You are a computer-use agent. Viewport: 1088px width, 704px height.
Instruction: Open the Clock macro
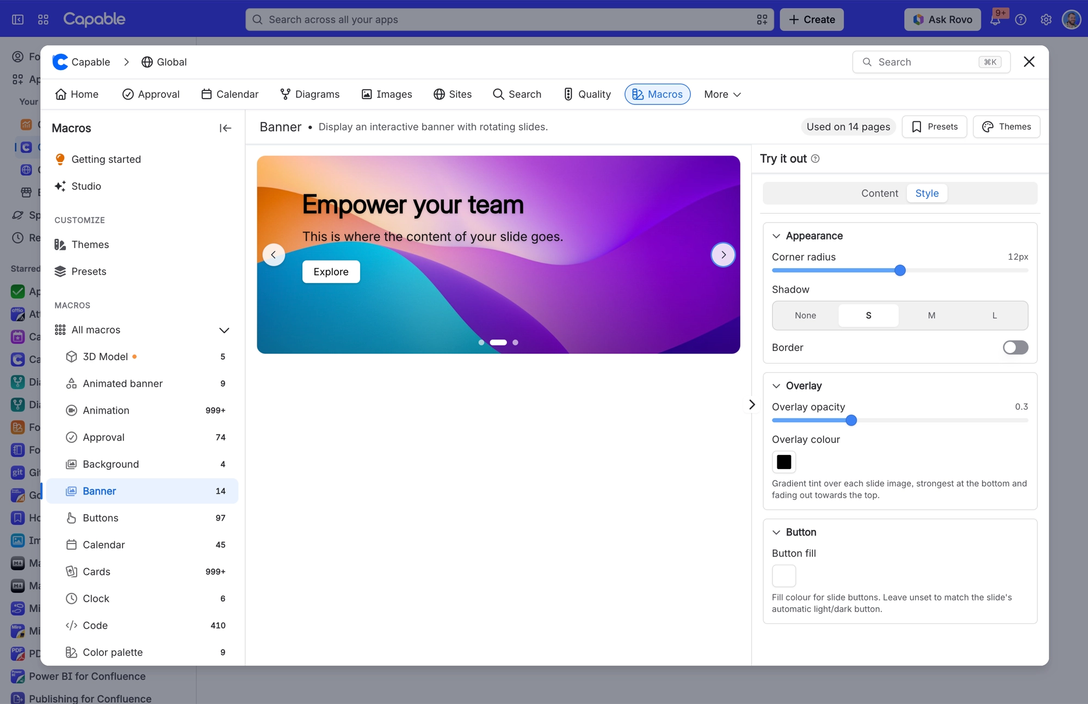click(142, 598)
